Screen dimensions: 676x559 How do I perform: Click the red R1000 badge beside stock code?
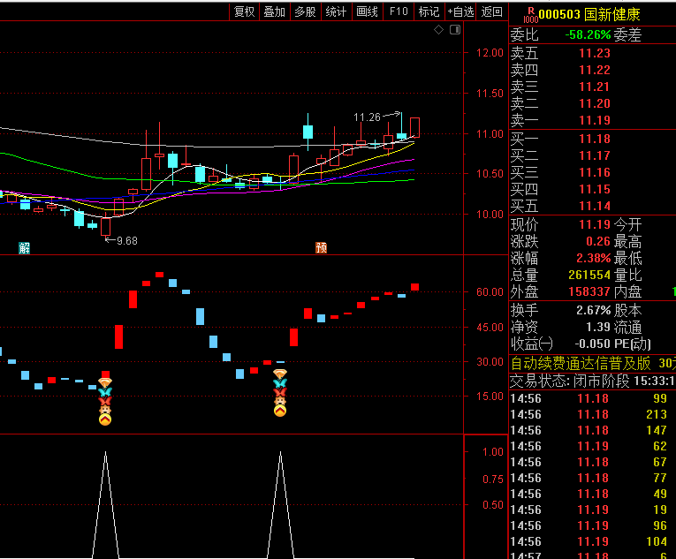[529, 15]
